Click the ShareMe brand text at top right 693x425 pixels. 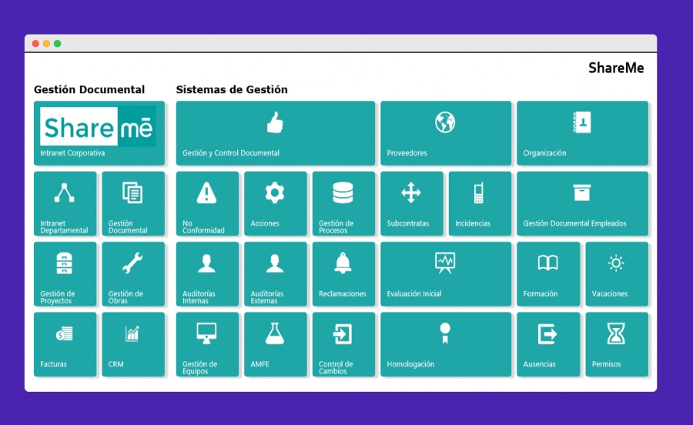[616, 68]
